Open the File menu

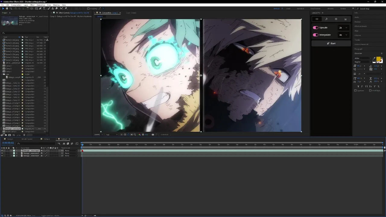pyautogui.click(x=3, y=5)
